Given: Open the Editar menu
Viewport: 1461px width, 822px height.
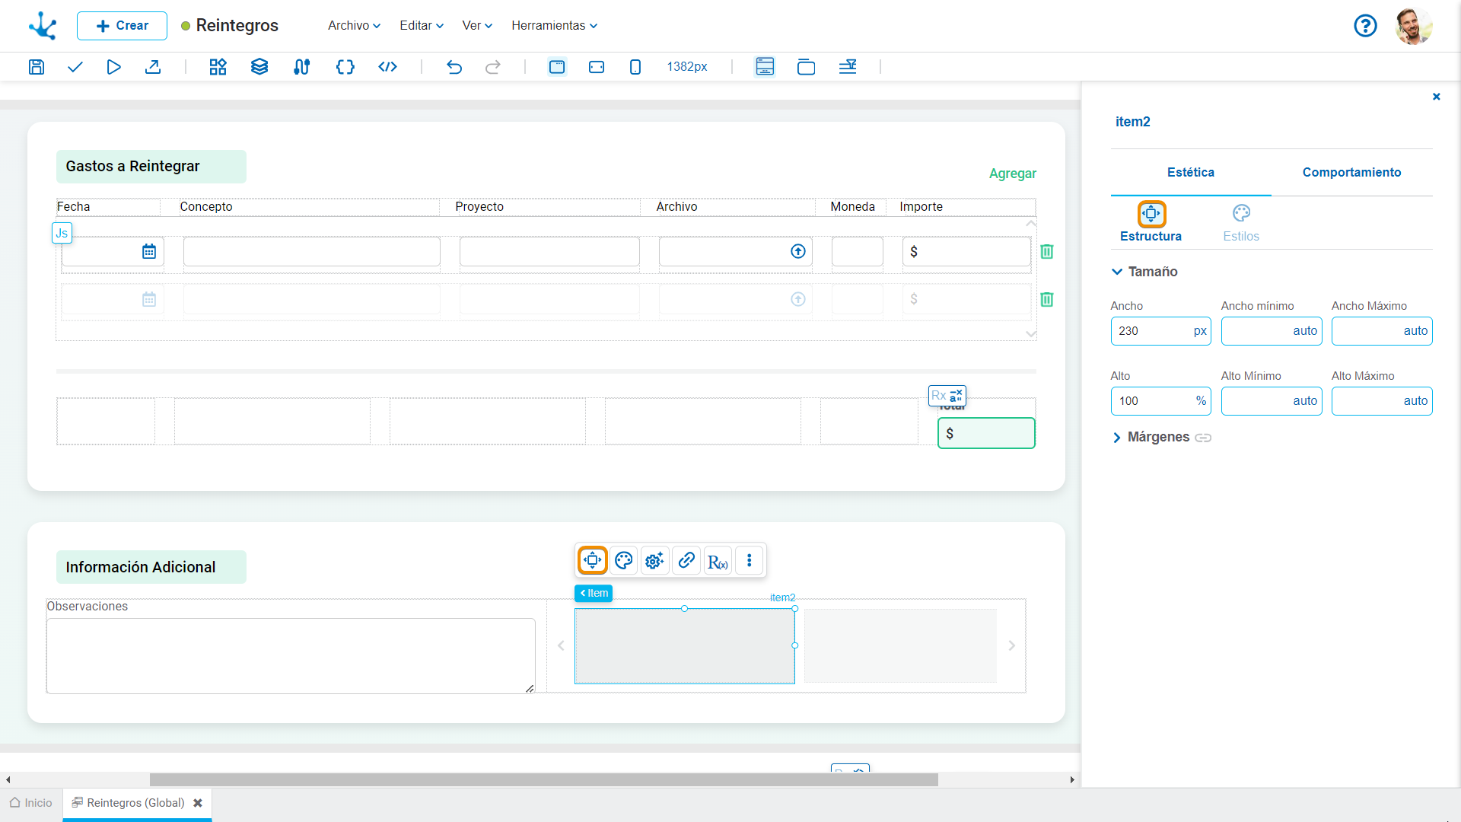Looking at the screenshot, I should click(x=422, y=26).
